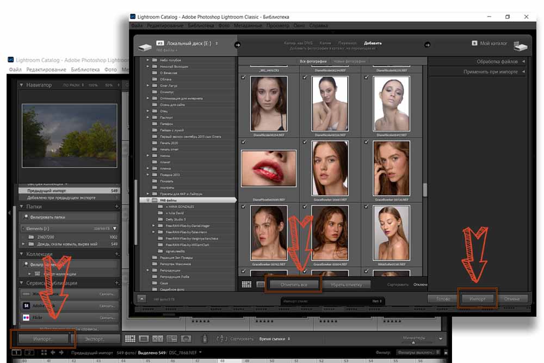
Task: Click the Готово button
Action: point(443,298)
